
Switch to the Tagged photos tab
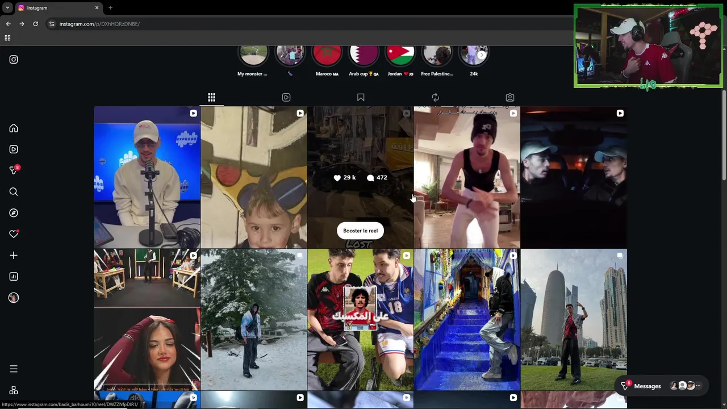pyautogui.click(x=510, y=98)
